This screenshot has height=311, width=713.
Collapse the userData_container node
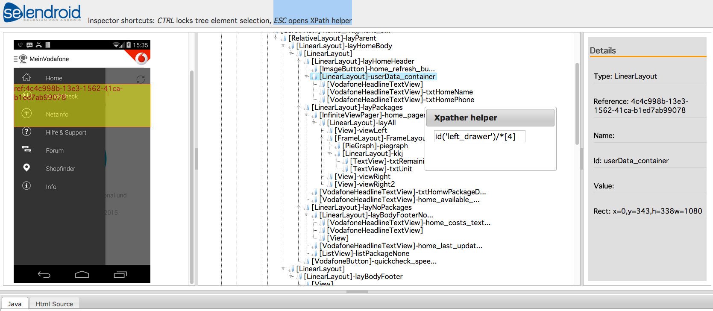point(307,76)
